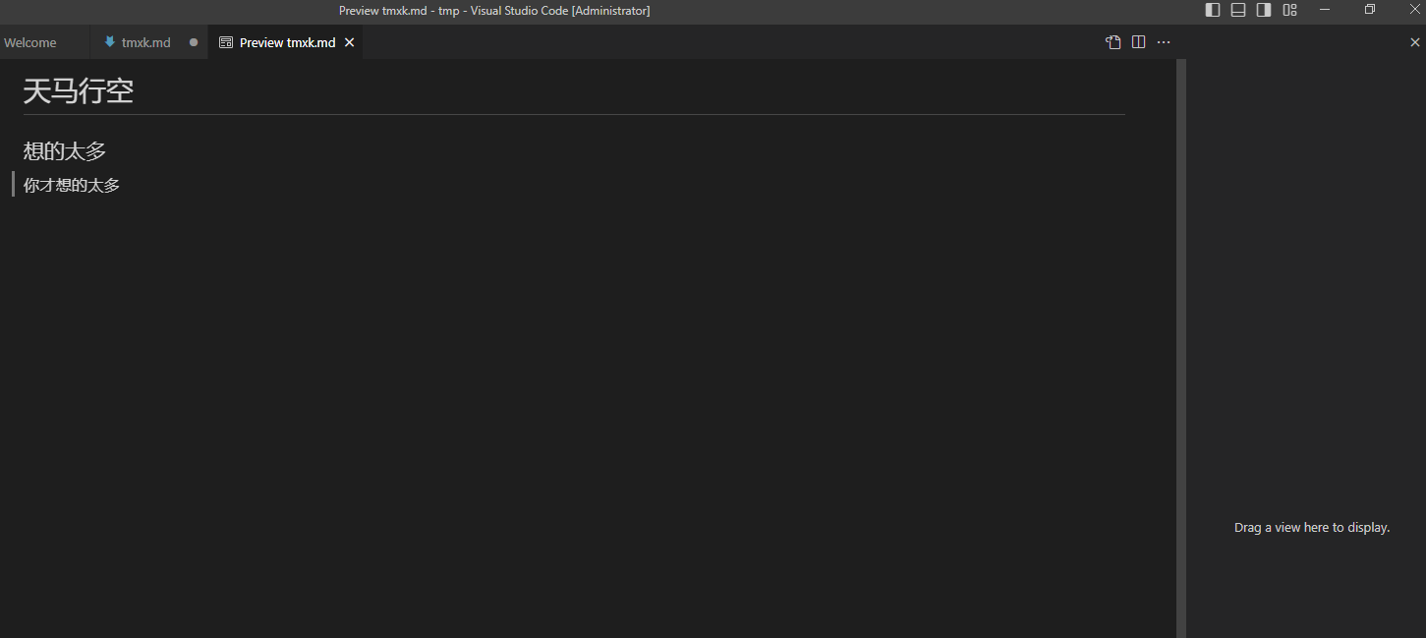
Task: Click the file icon on the tmxk.md tab
Action: [x=110, y=42]
